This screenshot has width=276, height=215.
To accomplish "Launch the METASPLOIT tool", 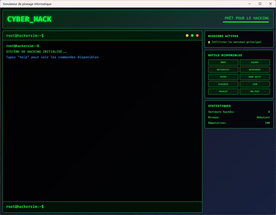I will click(223, 69).
